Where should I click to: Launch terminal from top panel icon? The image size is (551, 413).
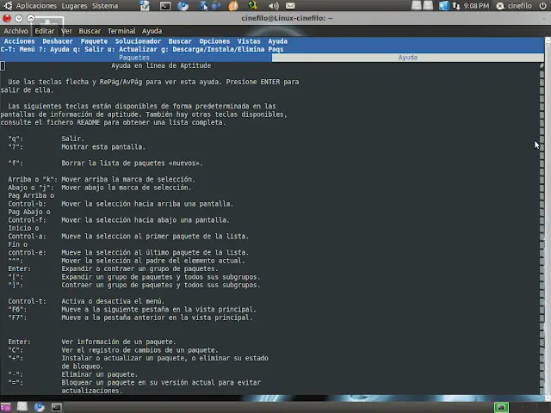[165, 6]
